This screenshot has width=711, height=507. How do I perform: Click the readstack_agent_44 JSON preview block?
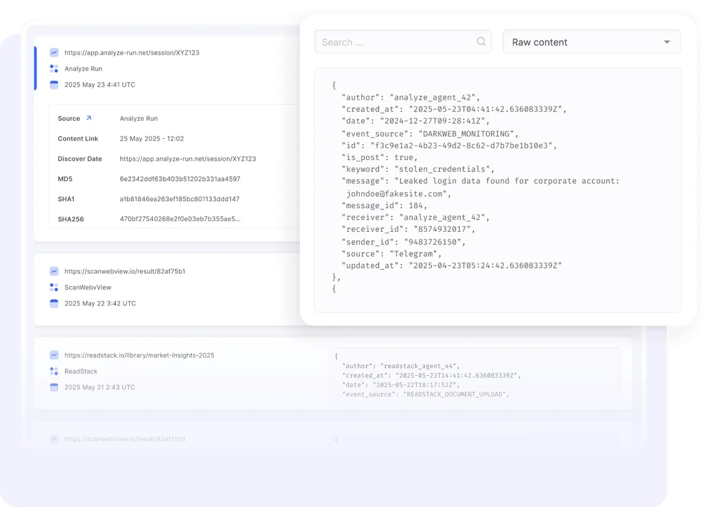(474, 374)
